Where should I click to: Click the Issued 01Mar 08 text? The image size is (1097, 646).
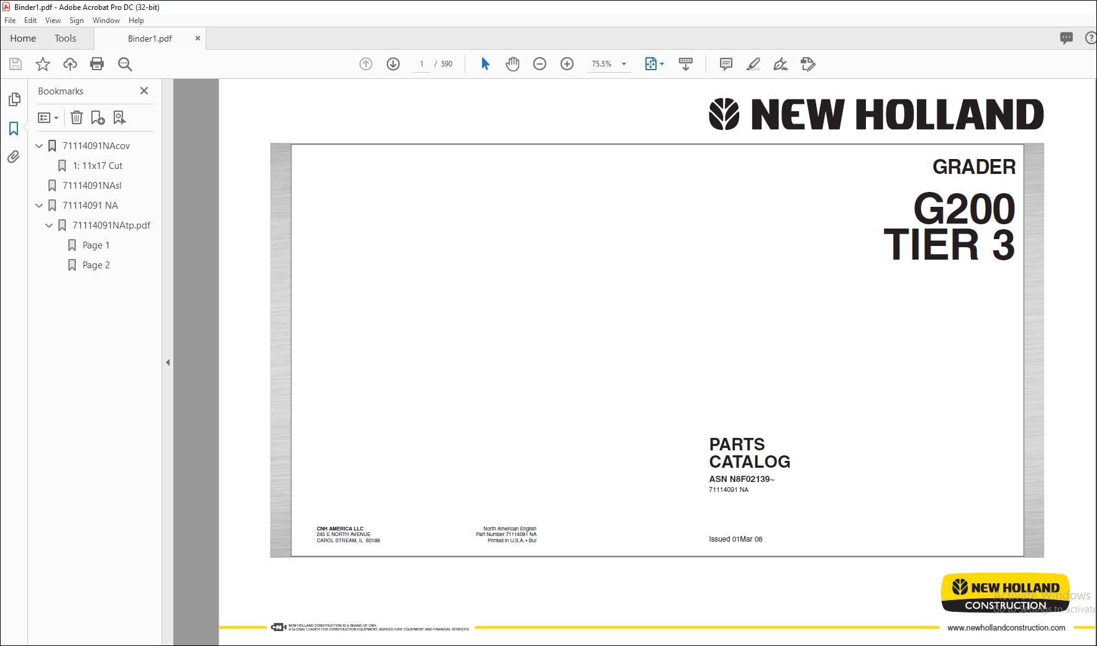[735, 539]
